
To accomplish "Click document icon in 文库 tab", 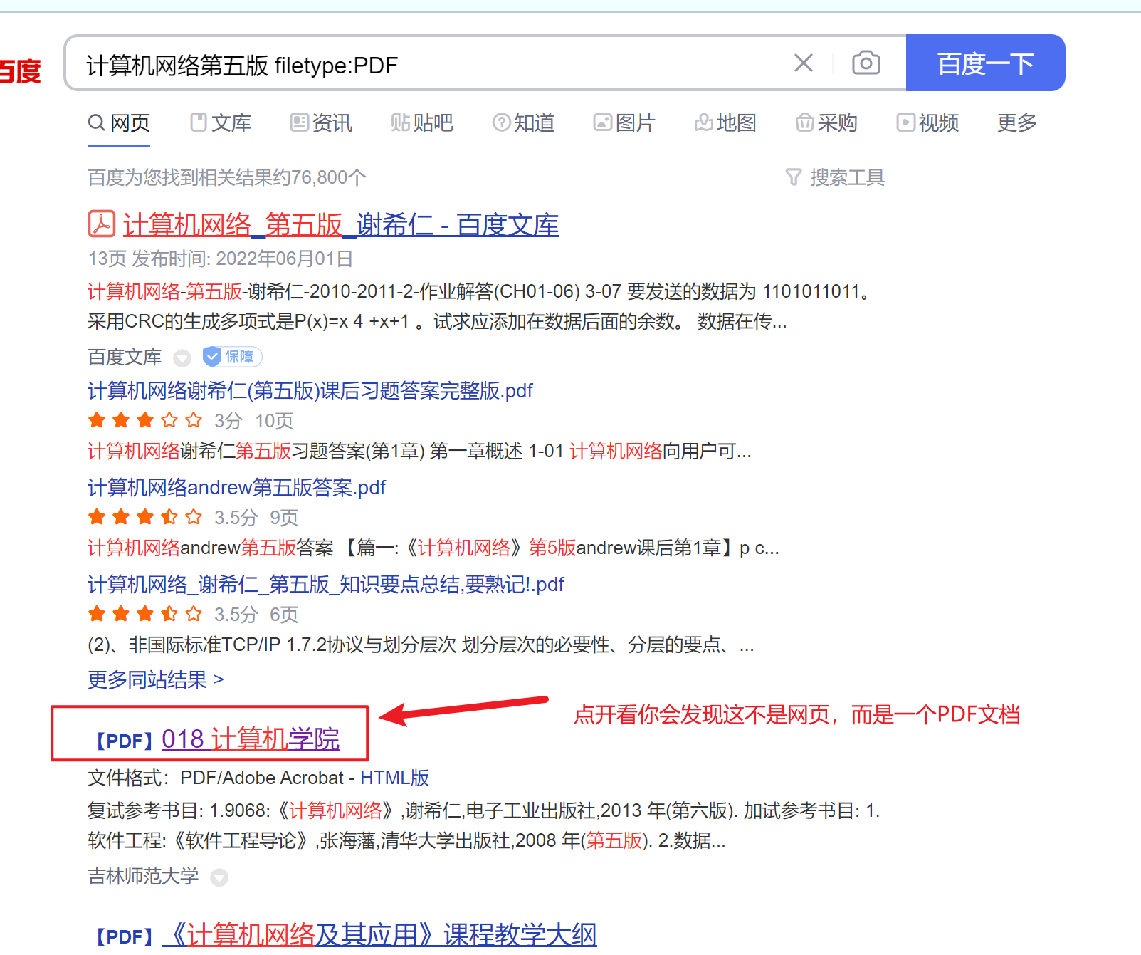I will coord(199,122).
